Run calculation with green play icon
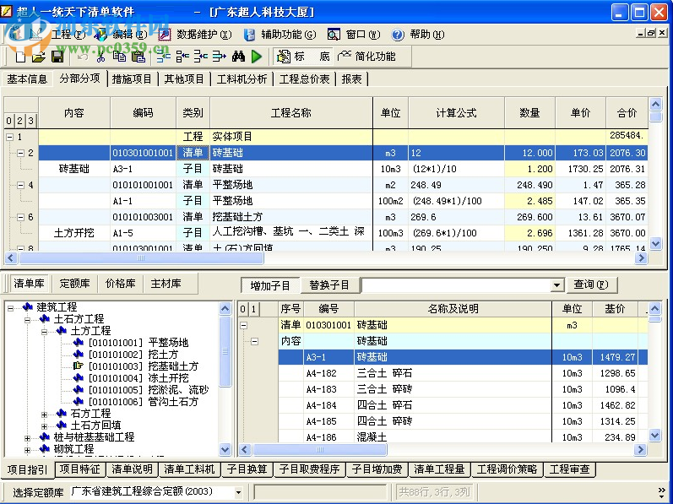 (x=257, y=57)
